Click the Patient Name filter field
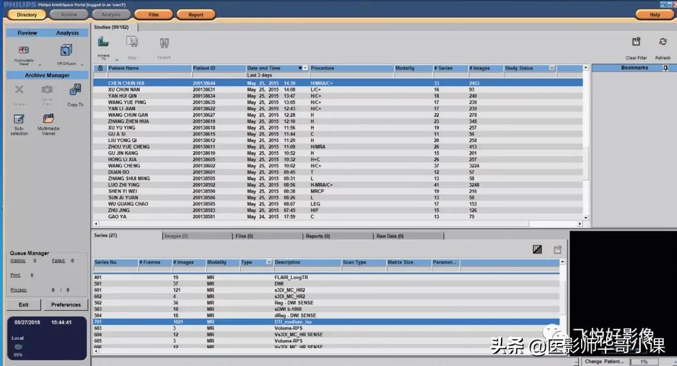677x366 pixels. (x=149, y=75)
